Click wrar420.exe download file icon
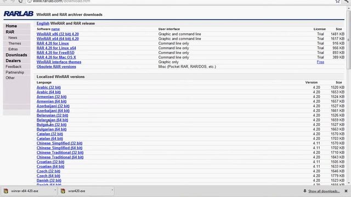The width and height of the screenshot is (351, 197). (x=63, y=191)
